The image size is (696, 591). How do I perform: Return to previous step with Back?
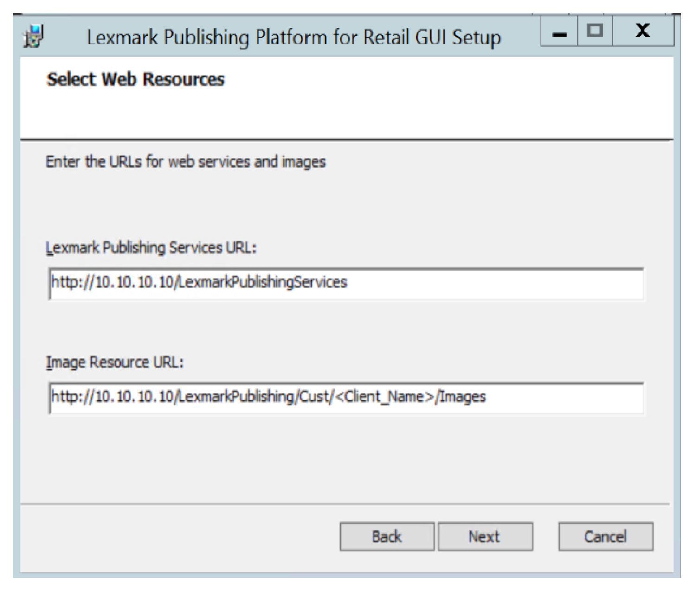(387, 537)
